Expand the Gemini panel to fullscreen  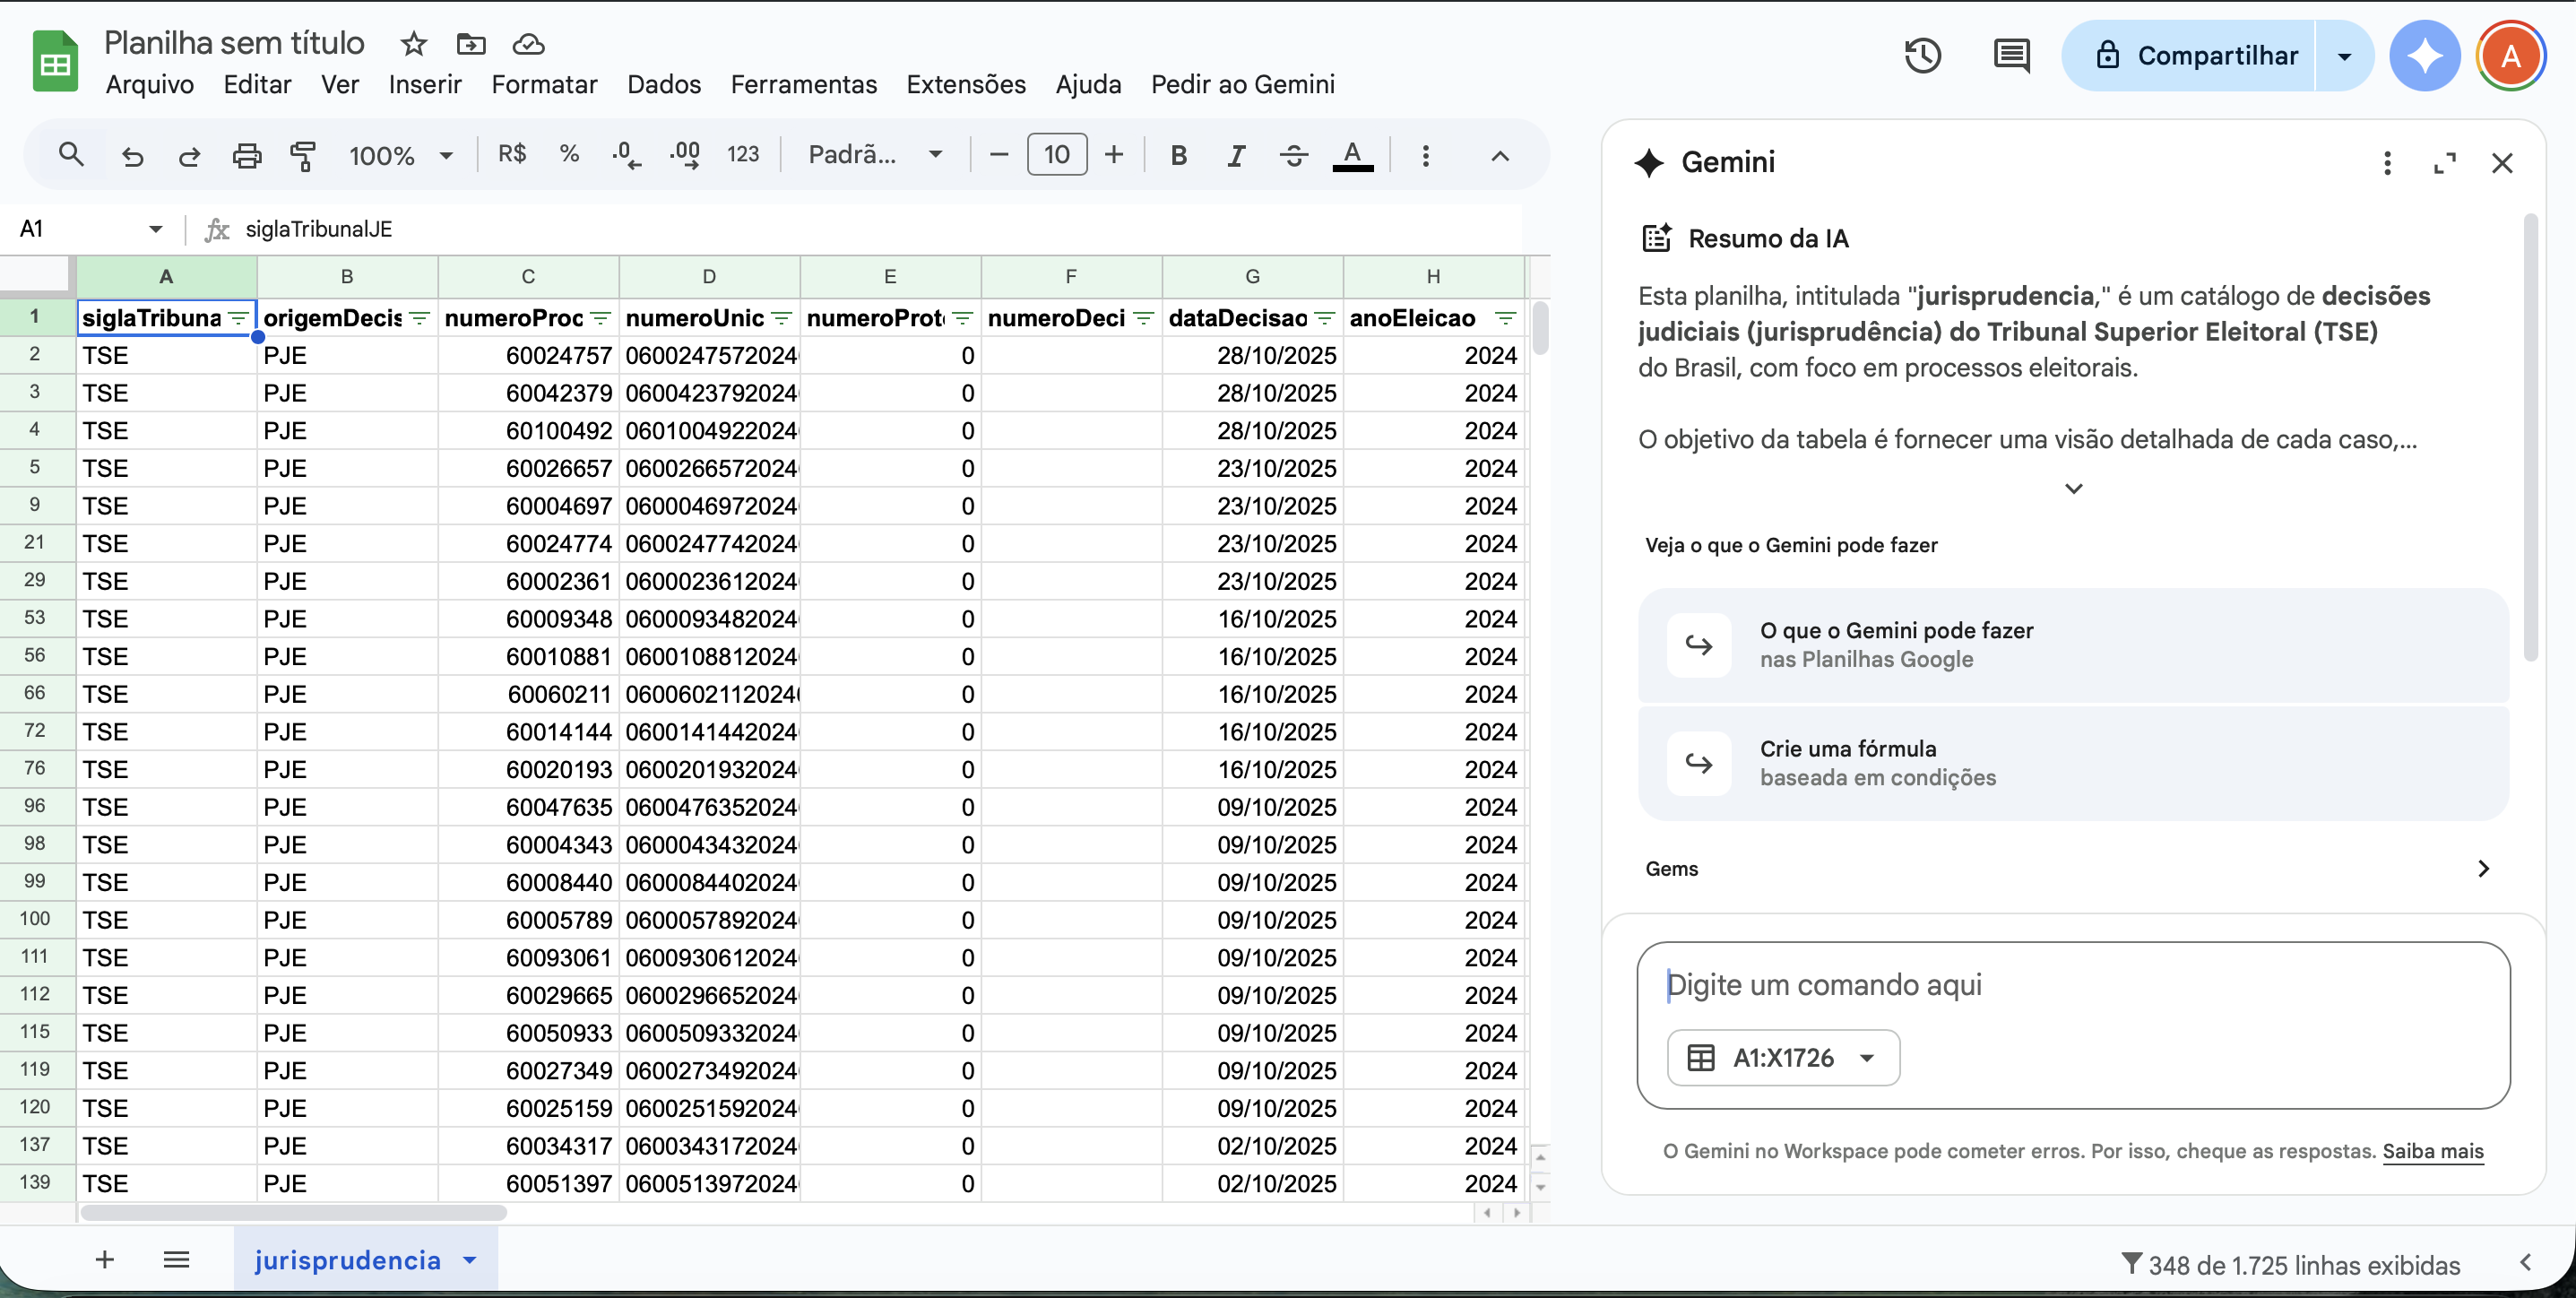[x=2444, y=163]
